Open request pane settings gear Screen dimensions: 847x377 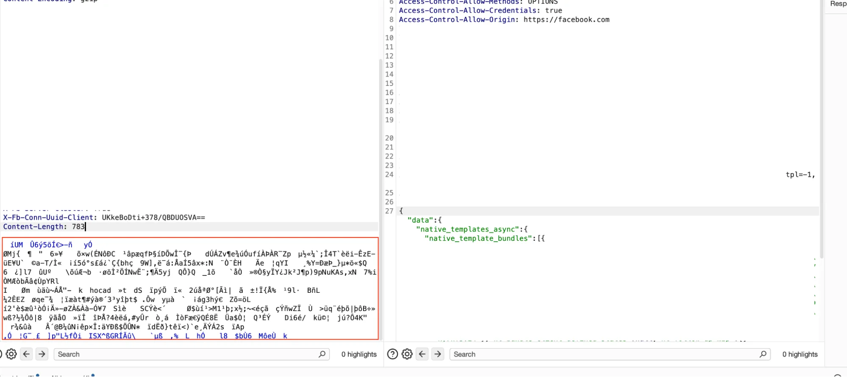tap(11, 354)
